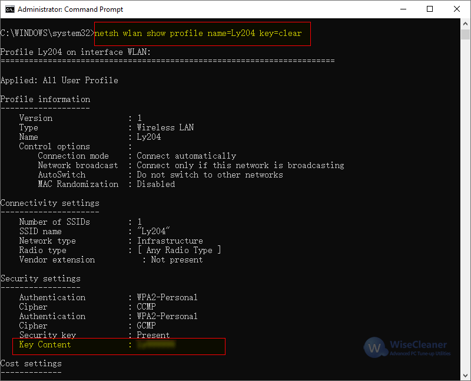Click the 'Not present' vendor extension value
This screenshot has width=471, height=381.
coord(177,260)
